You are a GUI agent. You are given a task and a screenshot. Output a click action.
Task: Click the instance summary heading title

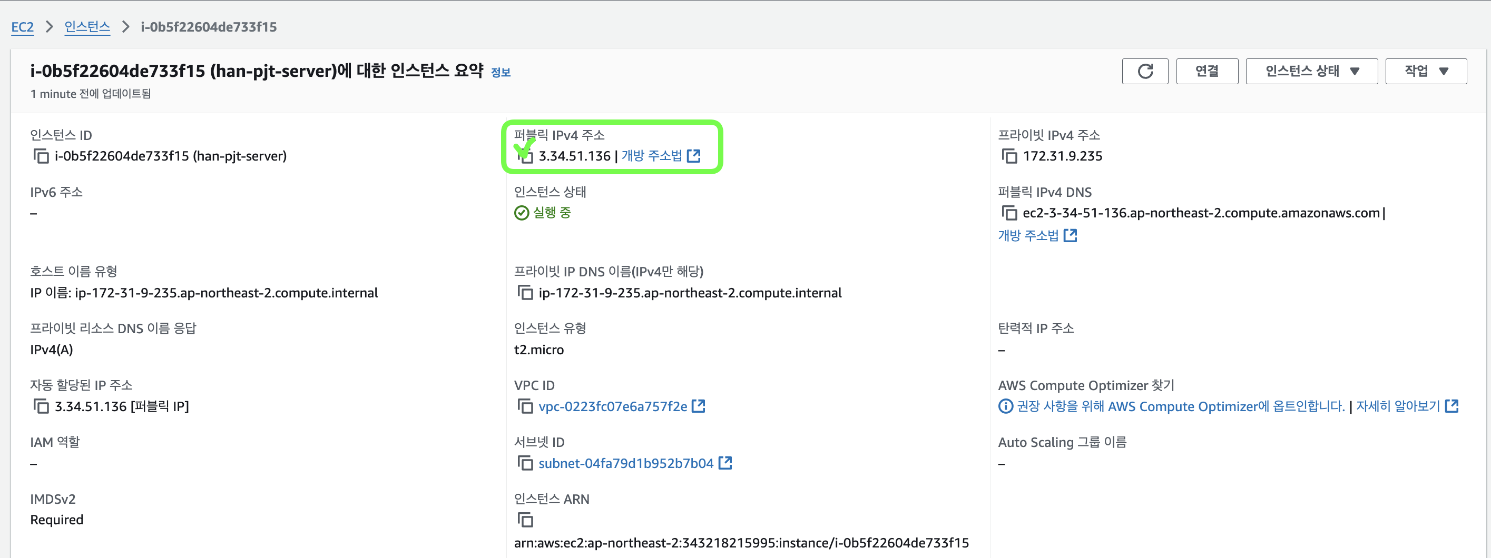(x=257, y=71)
